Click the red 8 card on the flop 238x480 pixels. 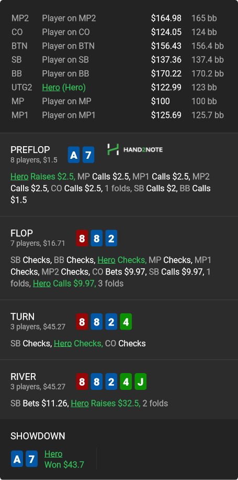click(82, 238)
